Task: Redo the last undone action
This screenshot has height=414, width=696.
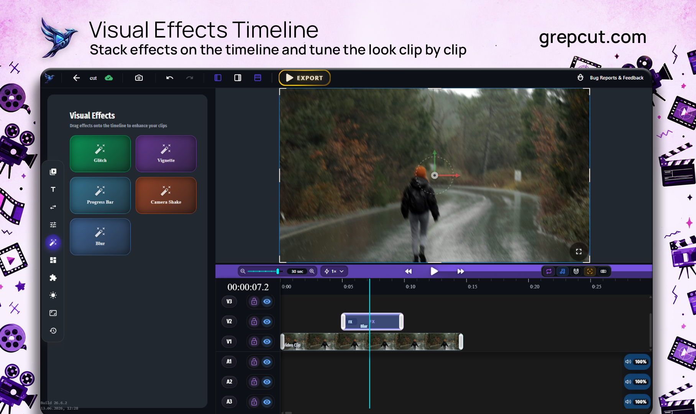Action: coord(190,78)
